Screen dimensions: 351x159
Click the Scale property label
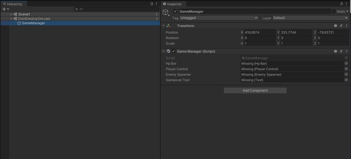click(170, 43)
